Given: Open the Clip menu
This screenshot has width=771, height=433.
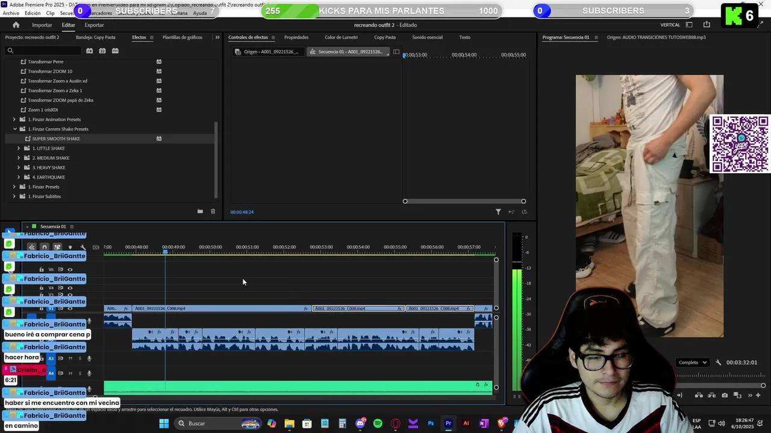Looking at the screenshot, I should click(x=50, y=13).
